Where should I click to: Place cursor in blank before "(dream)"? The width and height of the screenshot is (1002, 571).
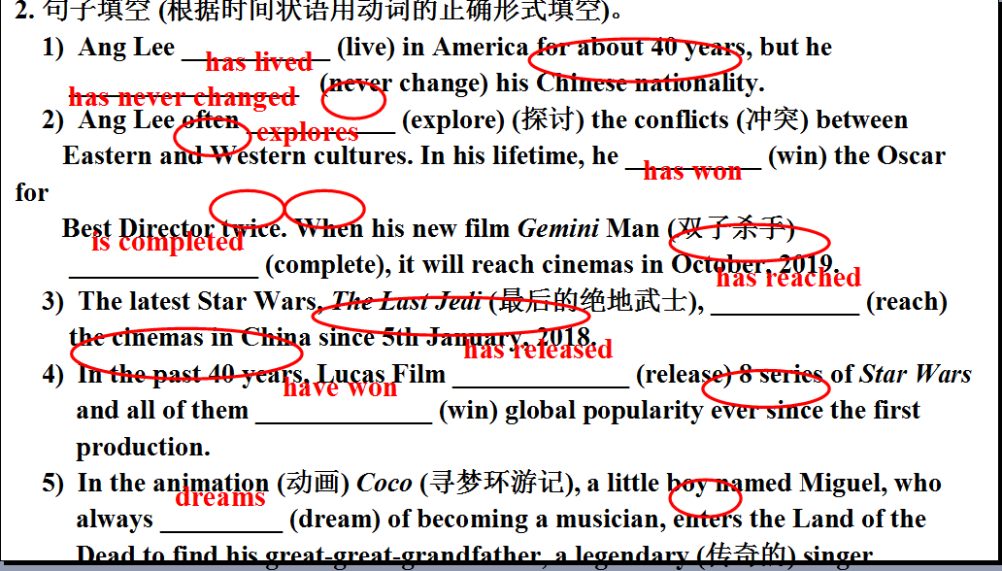coord(221,525)
